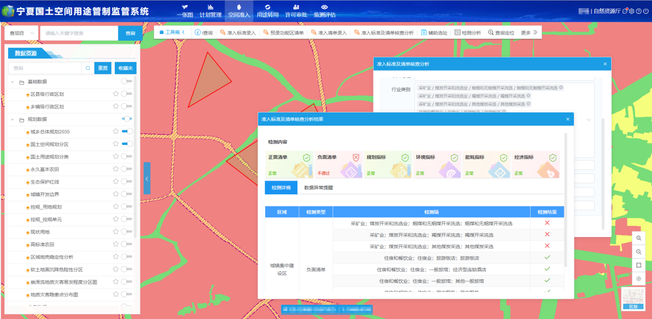Viewport: 652px width, 319px height.
Task: Click the 区划 basemap thumbnail
Action: coord(633,299)
